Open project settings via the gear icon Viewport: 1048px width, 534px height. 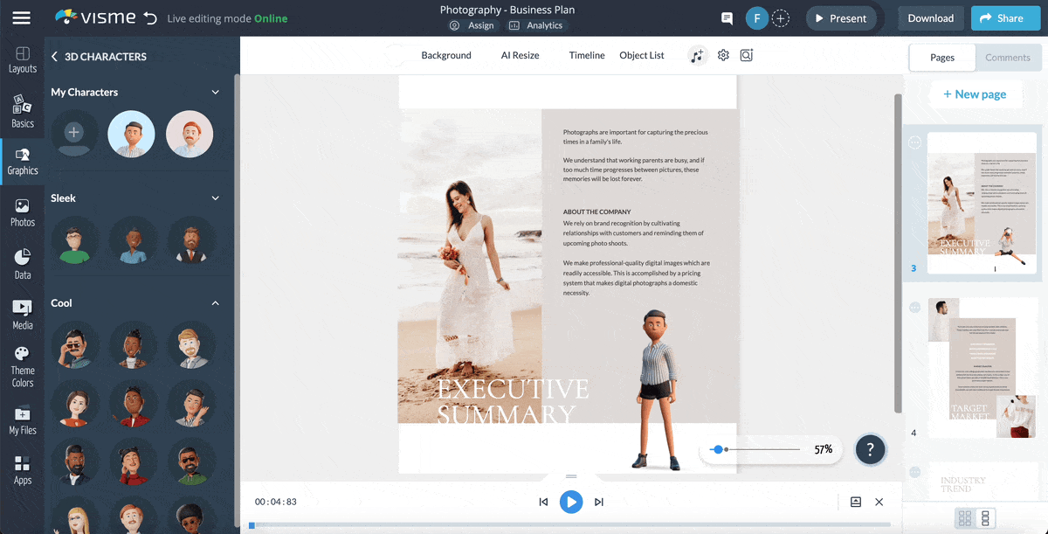723,55
